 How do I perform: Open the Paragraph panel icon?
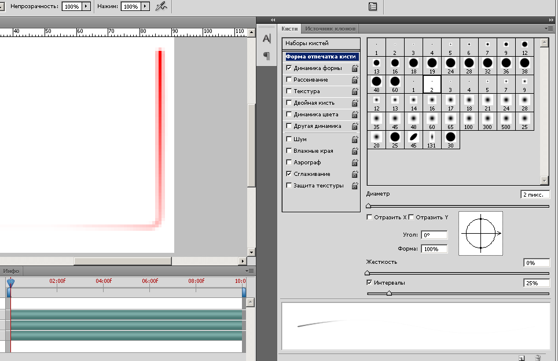click(x=266, y=56)
